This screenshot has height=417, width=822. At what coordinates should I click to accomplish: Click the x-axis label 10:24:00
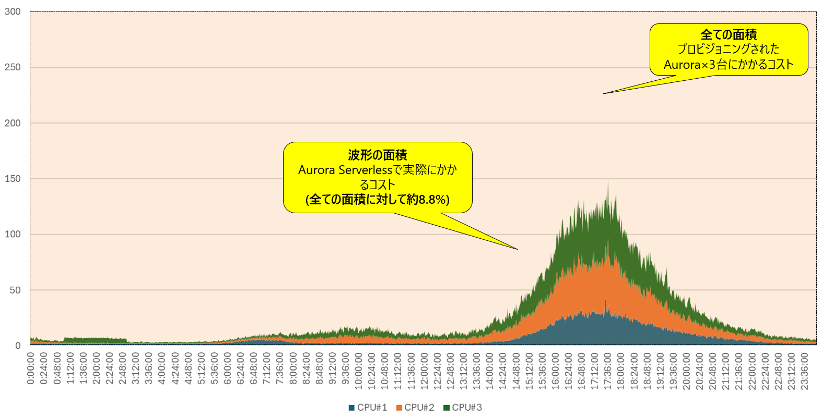click(372, 371)
